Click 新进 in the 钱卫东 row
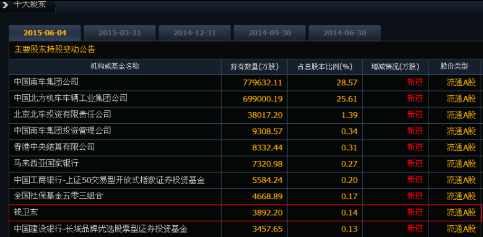 [x=416, y=212]
